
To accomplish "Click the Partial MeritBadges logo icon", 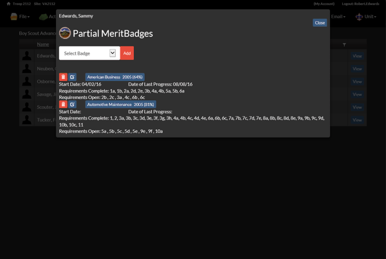I will click(65, 33).
